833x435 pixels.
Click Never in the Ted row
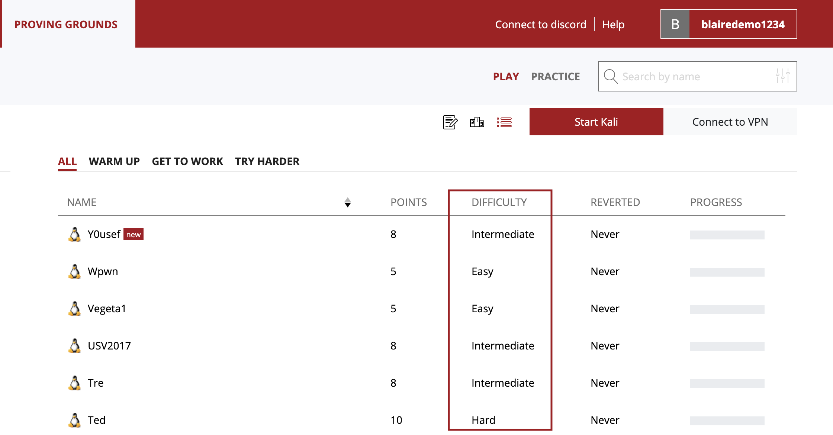pyautogui.click(x=605, y=420)
